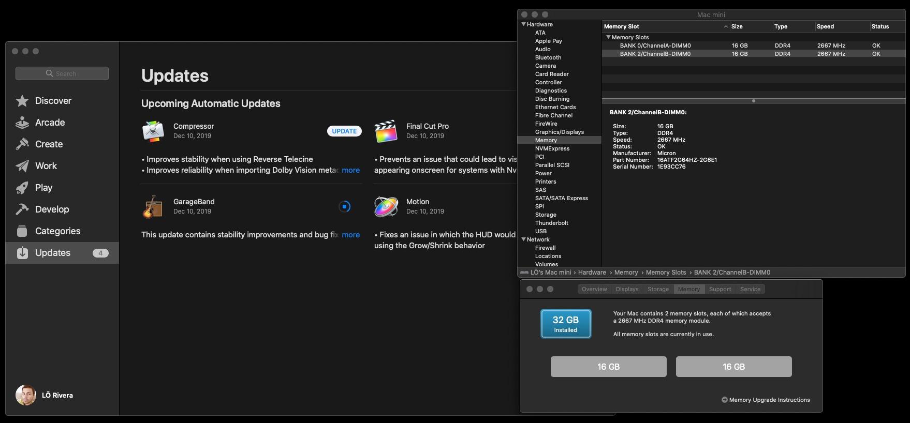Select Graphics/Displays in System Information
This screenshot has width=910, height=423.
[560, 132]
